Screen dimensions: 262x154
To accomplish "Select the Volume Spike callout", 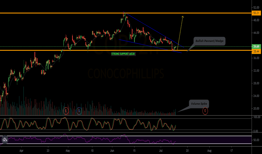I will [x=199, y=104].
